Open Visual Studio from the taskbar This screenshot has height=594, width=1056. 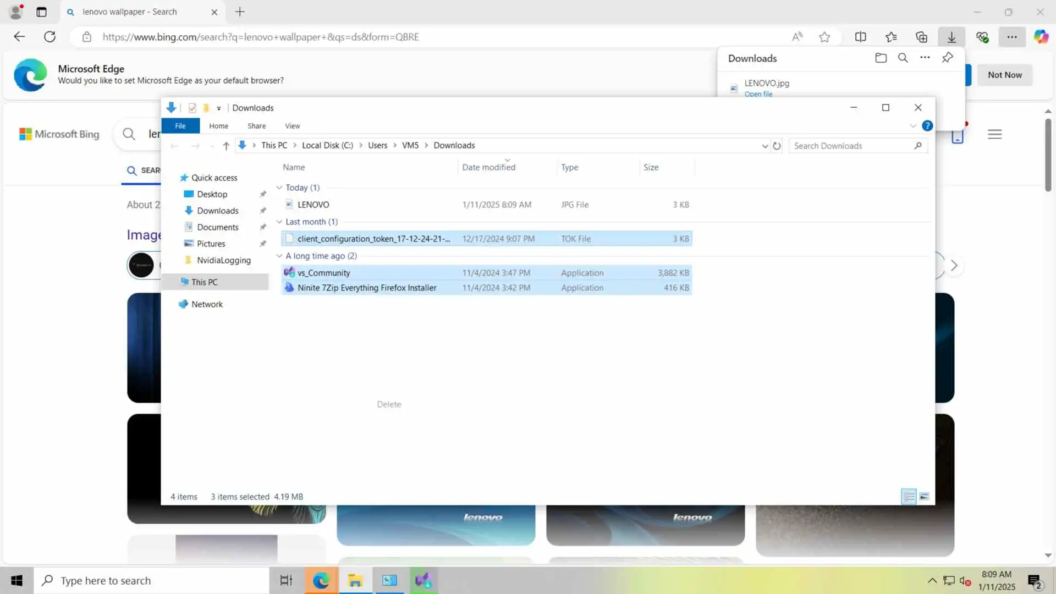[424, 580]
